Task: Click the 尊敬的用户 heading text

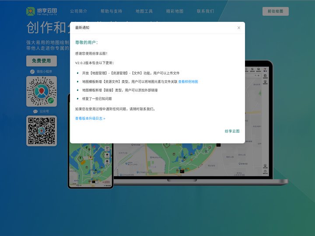Action: click(86, 42)
